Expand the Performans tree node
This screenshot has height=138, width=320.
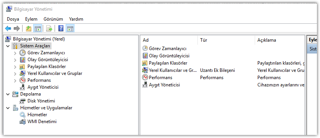15,81
